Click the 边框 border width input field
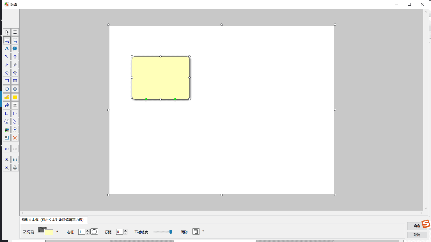Viewport: 431px width, 242px height. click(82, 232)
